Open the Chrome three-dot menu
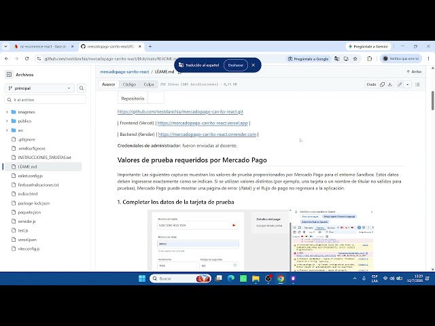 click(x=428, y=59)
